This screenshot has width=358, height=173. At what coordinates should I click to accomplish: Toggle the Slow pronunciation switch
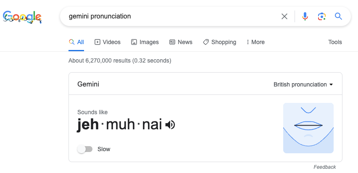[x=85, y=149]
